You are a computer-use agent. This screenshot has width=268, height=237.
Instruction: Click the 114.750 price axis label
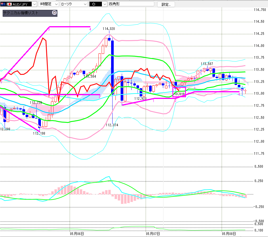(x=260, y=10)
